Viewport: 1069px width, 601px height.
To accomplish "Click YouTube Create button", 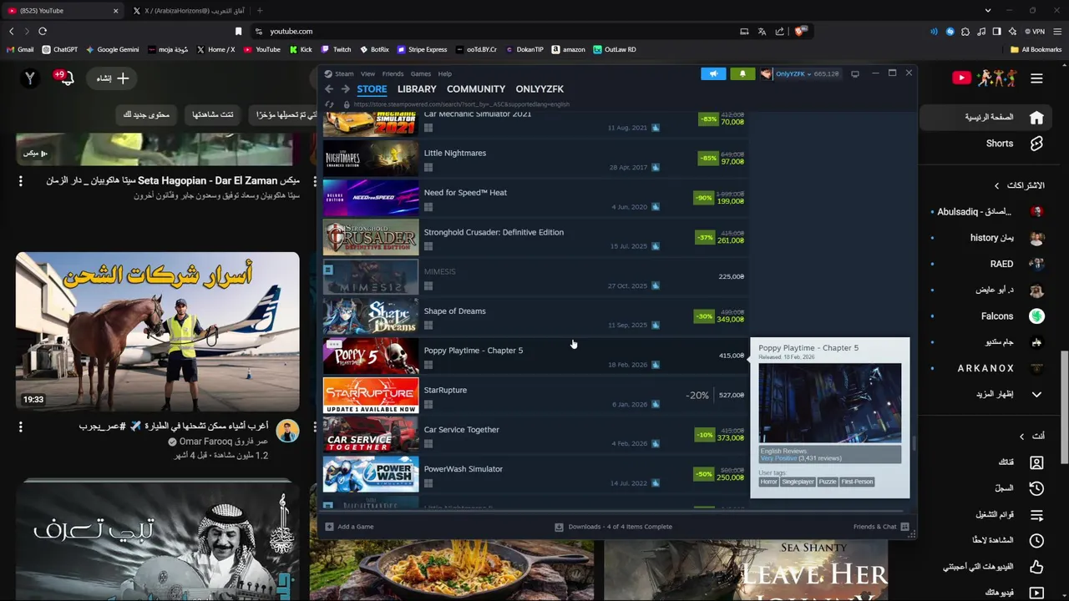I will tap(112, 78).
